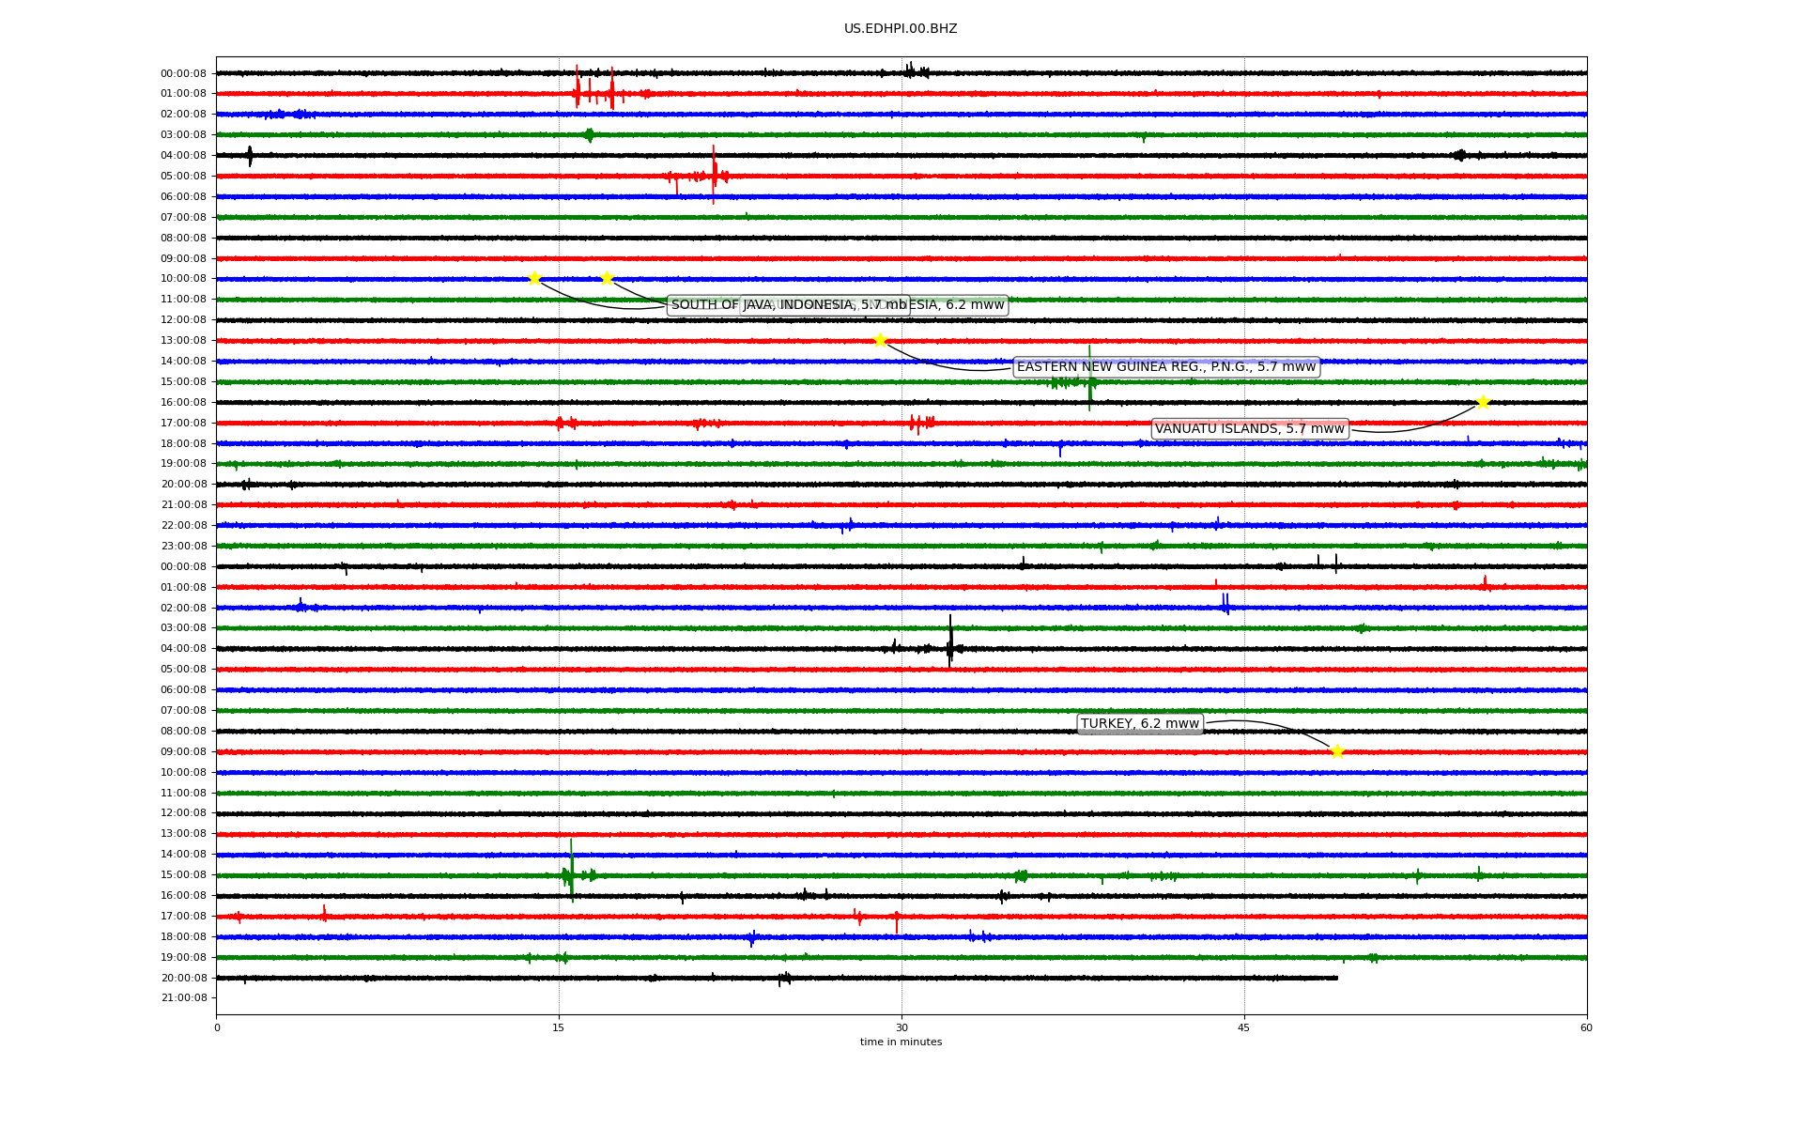Viewport: 1803px width, 1127px height.
Task: Click the yellow star on the 16:00:08 trace
Action: pos(1483,403)
